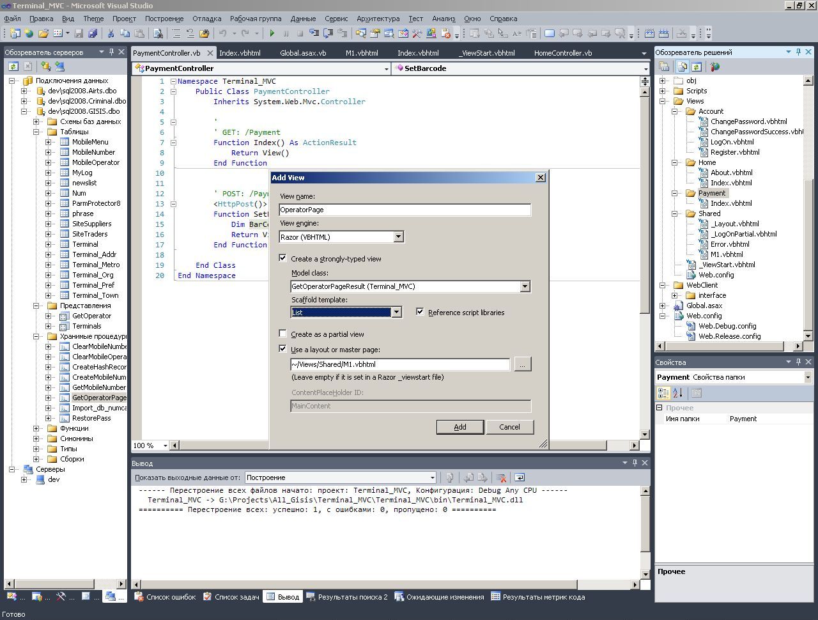
Task: Click Refresh icon in Solution Explorer toolbar
Action: coord(697,66)
